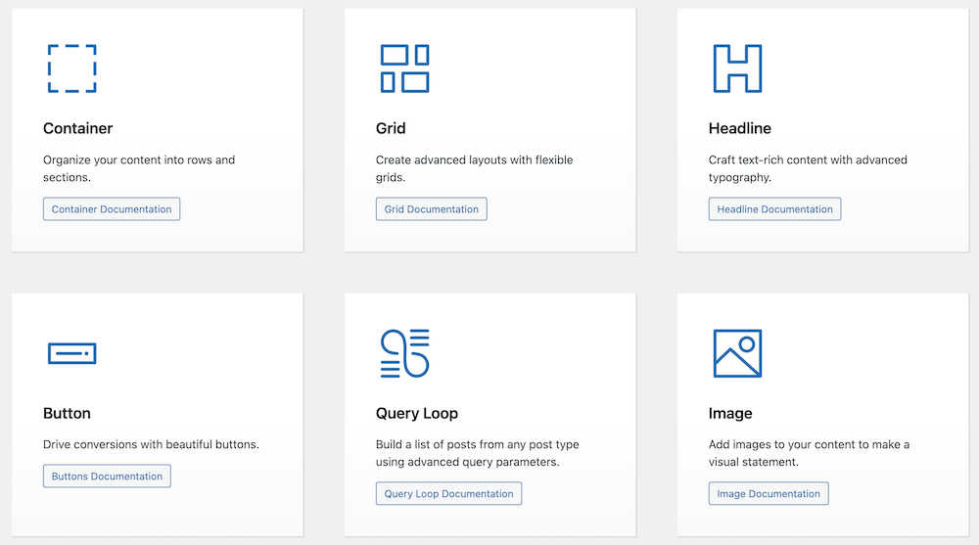Click the 'Create advanced layouts' Grid description

click(474, 168)
